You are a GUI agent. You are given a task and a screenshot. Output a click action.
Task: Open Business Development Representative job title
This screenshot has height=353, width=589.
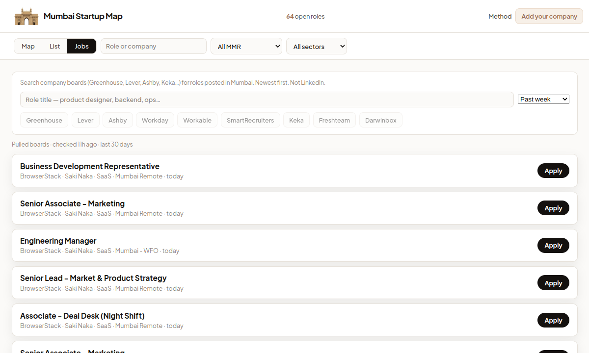90,166
